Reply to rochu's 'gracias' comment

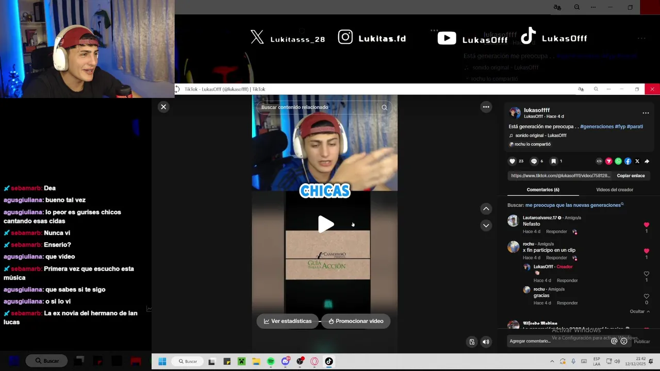click(567, 303)
